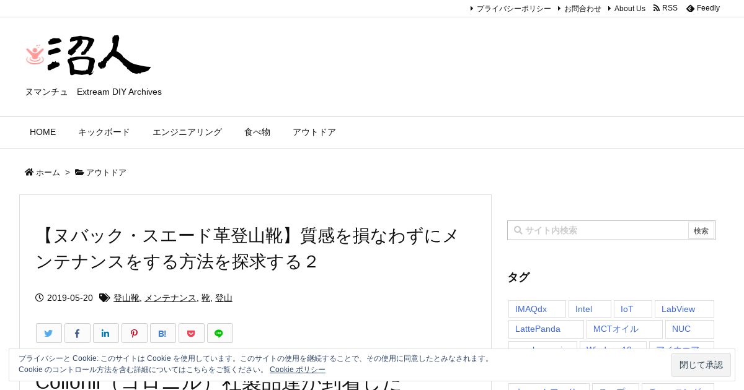Open the Intel tag
The height and width of the screenshot is (390, 744).
(590, 309)
